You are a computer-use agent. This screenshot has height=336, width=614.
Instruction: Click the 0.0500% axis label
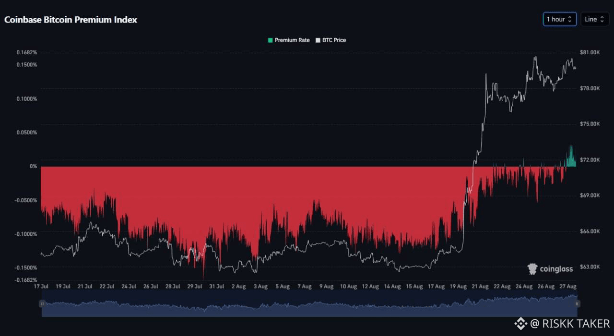pos(26,133)
